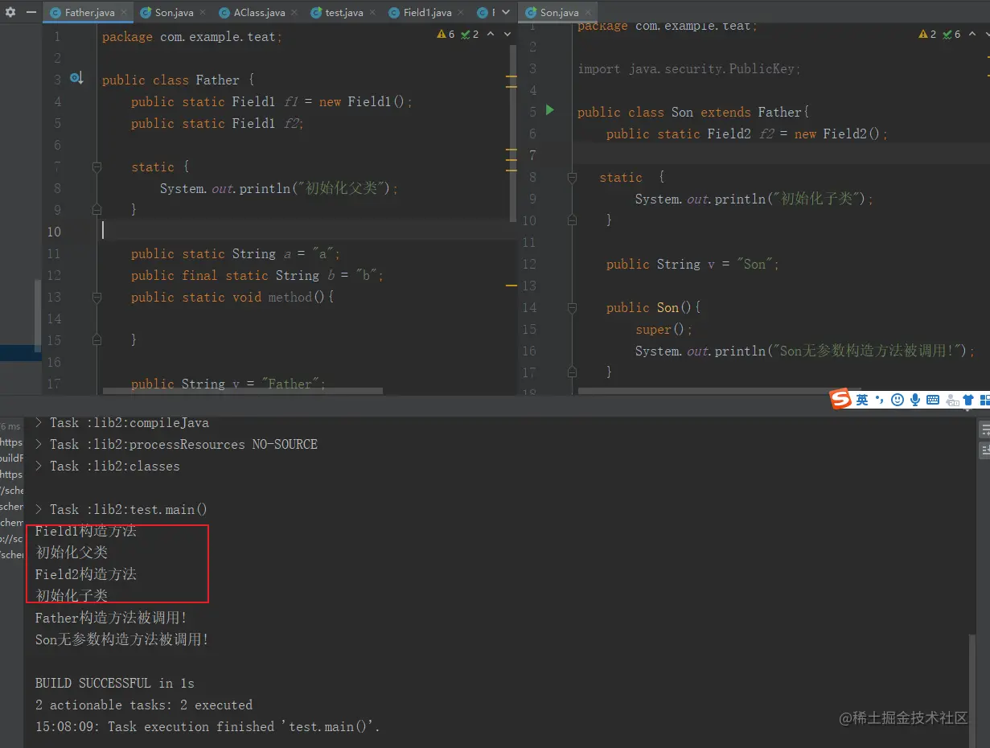Image resolution: width=990 pixels, height=748 pixels.
Task: Collapse static block at Son line 8
Action: click(x=572, y=178)
